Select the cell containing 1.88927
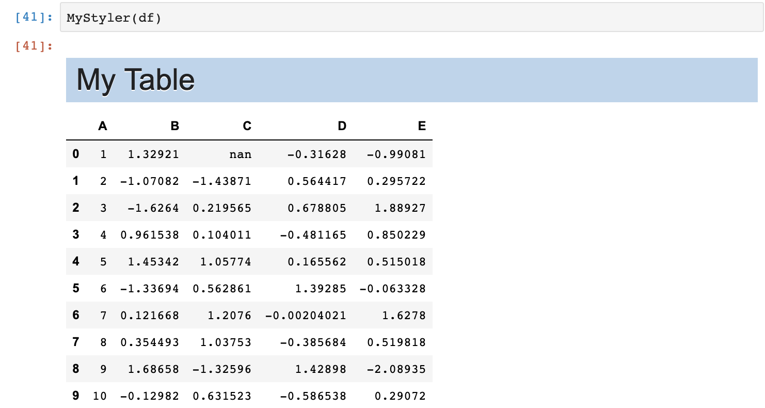 [393, 208]
